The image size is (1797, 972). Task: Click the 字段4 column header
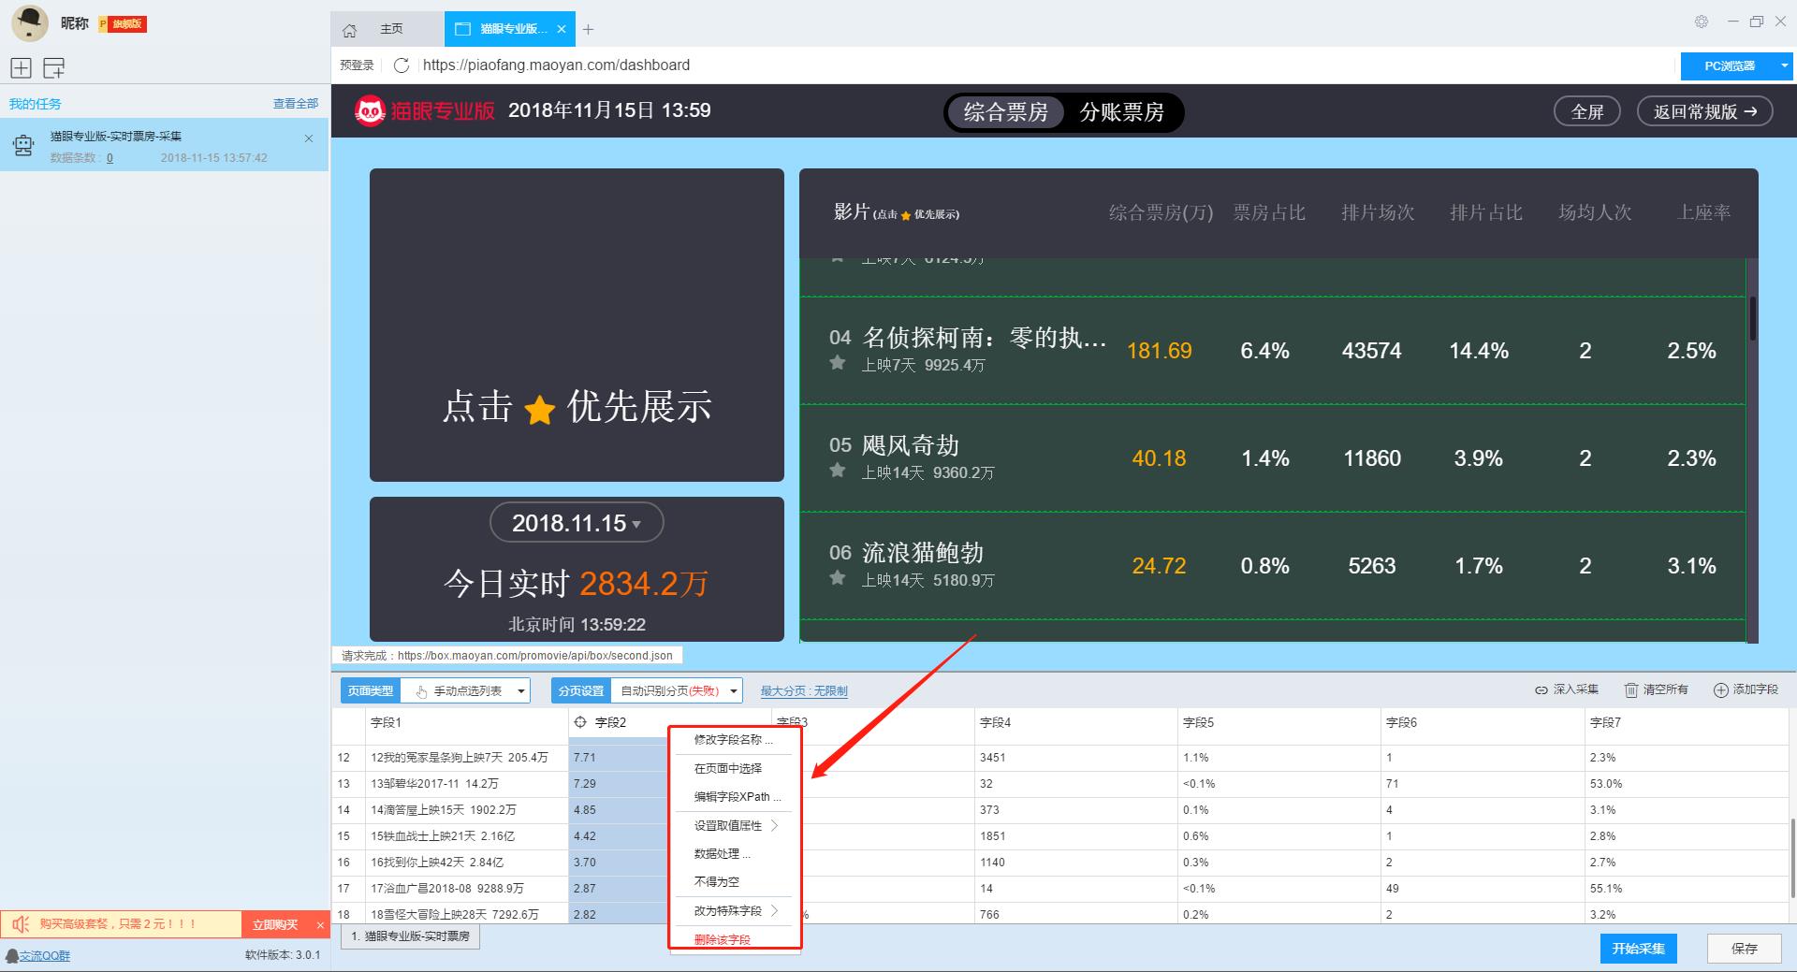click(1075, 723)
